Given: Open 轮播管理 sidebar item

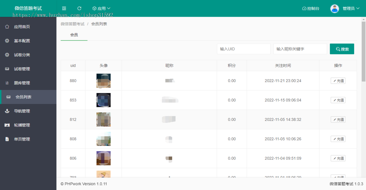Looking at the screenshot, I should pos(28,125).
